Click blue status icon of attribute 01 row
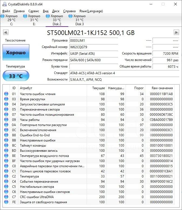Image resolution: width=182 pixels, height=210 pixels. click(6, 94)
